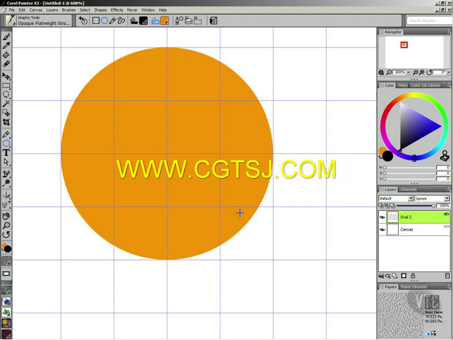The image size is (453, 340).
Task: Select the Pen tool in toolbox
Action: (x=6, y=134)
